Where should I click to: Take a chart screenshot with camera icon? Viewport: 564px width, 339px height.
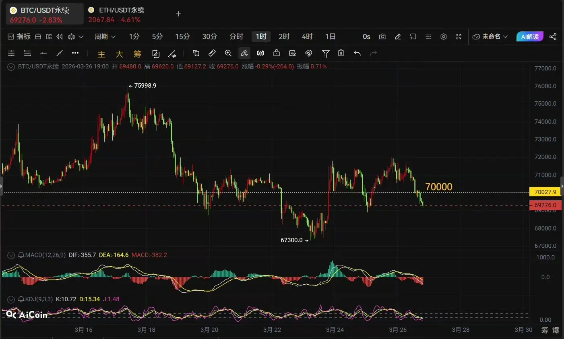382,37
